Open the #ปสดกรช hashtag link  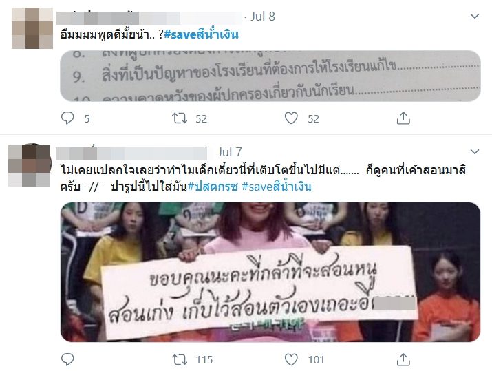click(x=213, y=187)
